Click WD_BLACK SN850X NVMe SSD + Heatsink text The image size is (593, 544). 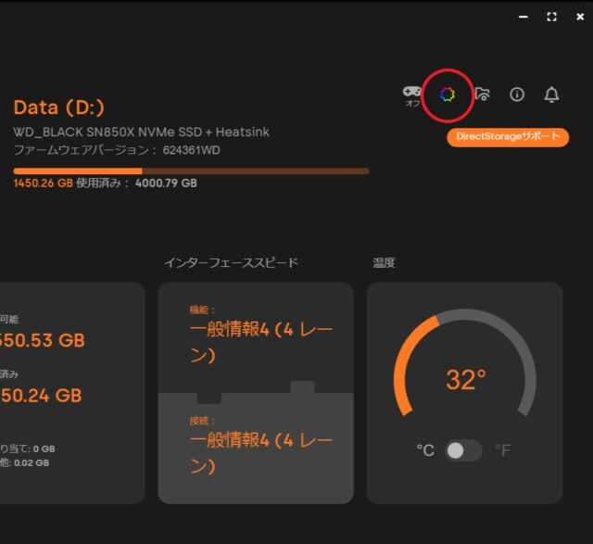(x=142, y=132)
